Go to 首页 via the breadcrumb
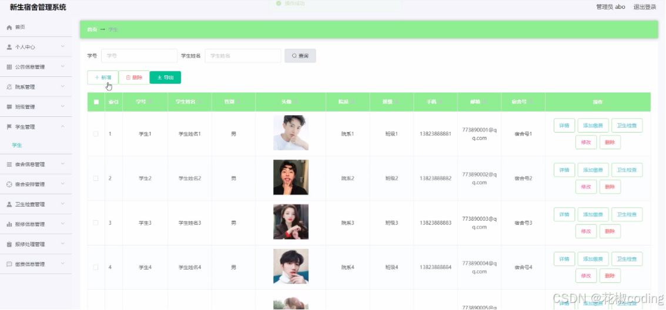 pos(92,30)
